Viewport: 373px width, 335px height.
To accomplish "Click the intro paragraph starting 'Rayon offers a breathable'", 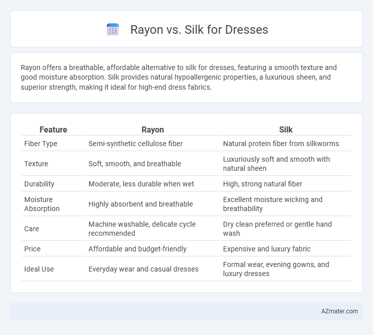I will (x=178, y=77).
